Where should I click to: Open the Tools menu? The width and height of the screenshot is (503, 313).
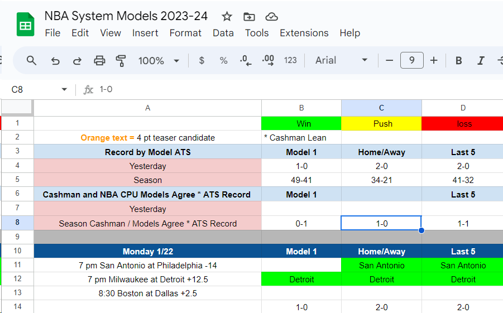point(257,33)
